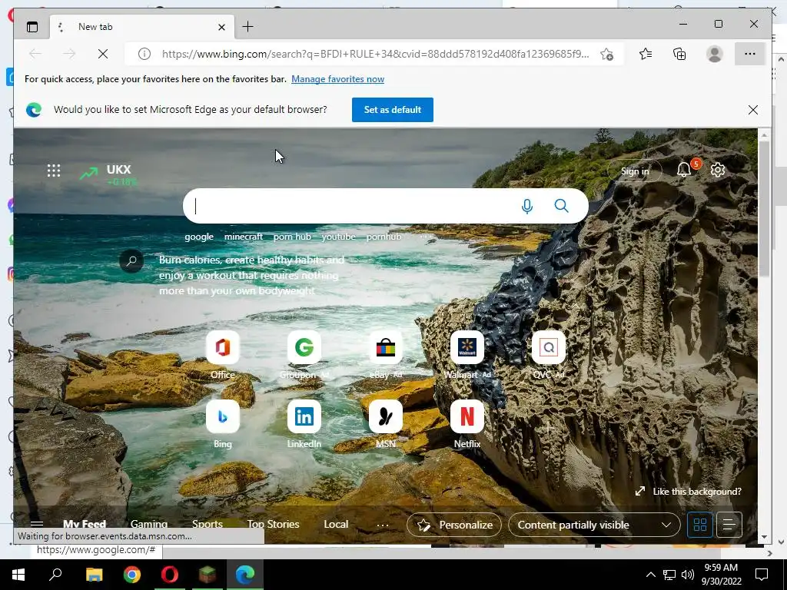The height and width of the screenshot is (590, 787).
Task: Open Edge Settings and more menu
Action: (750, 54)
